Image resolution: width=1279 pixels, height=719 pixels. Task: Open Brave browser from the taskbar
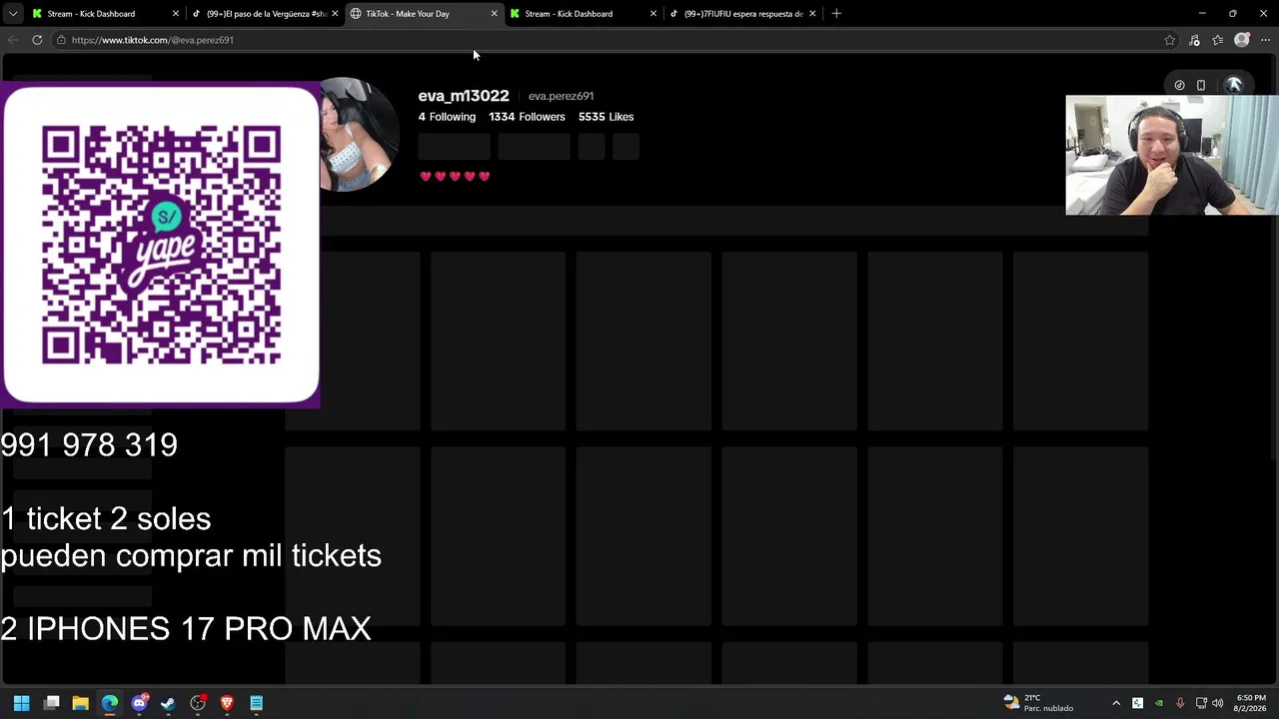point(227,703)
